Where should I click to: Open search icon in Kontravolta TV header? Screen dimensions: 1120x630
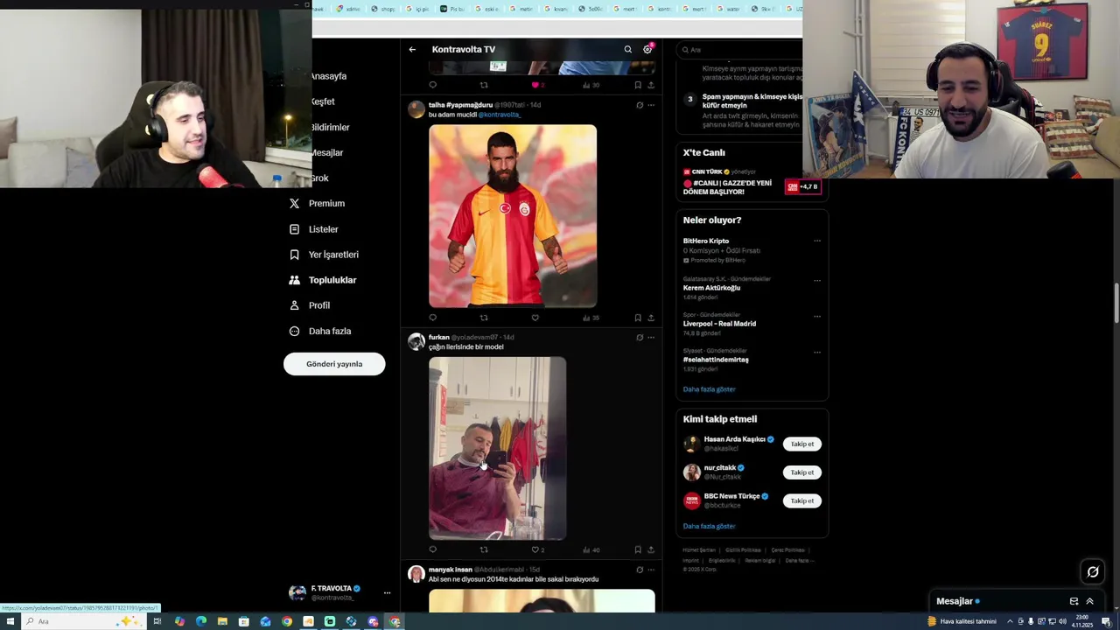tap(627, 50)
